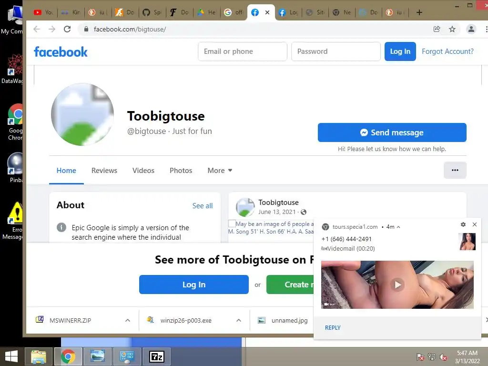The height and width of the screenshot is (366, 488).
Task: Open the photo viewer taskbar icon
Action: point(97,356)
